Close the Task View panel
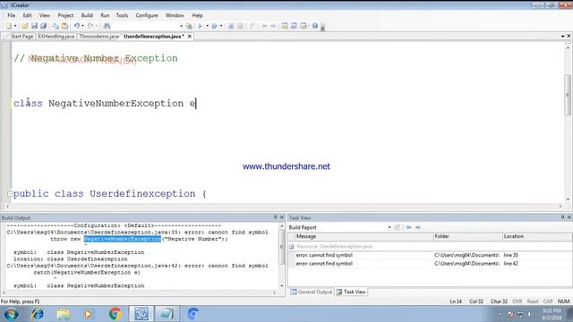573x322 pixels. (x=569, y=217)
